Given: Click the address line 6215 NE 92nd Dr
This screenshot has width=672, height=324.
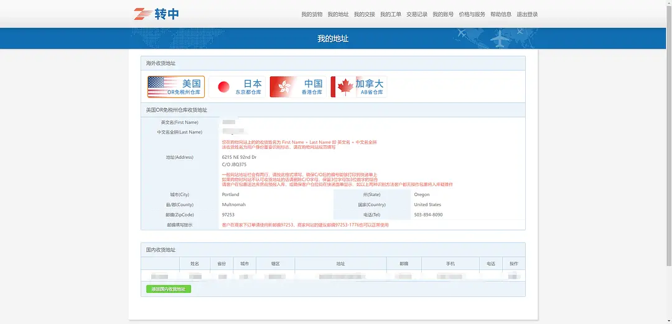Looking at the screenshot, I should click(240, 158).
